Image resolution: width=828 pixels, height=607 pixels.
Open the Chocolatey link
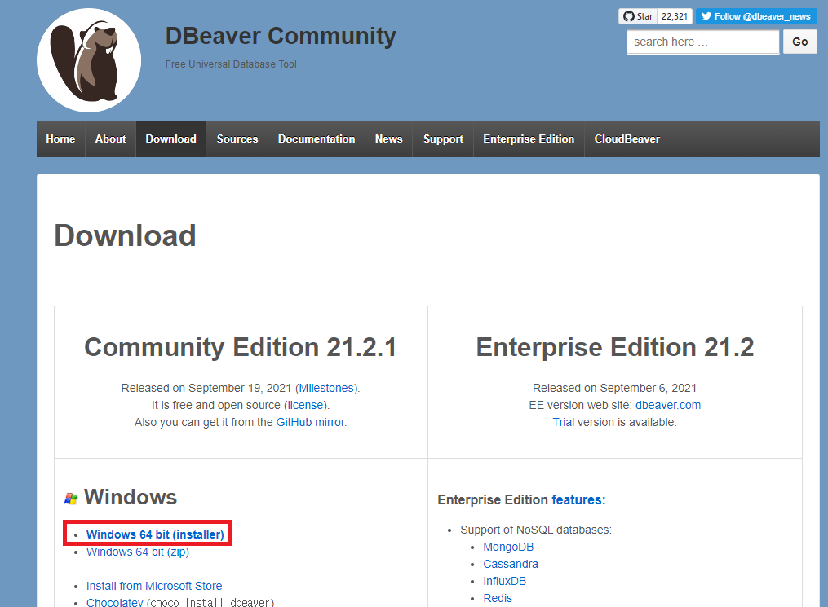pyautogui.click(x=114, y=602)
